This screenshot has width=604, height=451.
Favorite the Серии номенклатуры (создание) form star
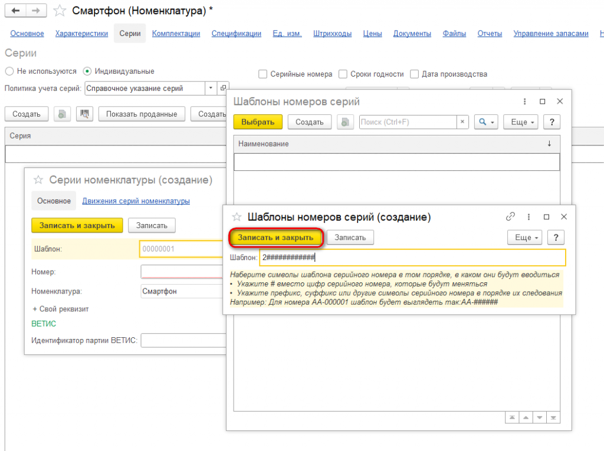[38, 180]
